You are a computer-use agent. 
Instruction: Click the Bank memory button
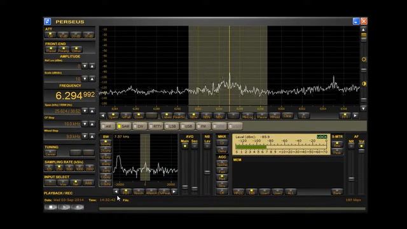tap(337, 192)
